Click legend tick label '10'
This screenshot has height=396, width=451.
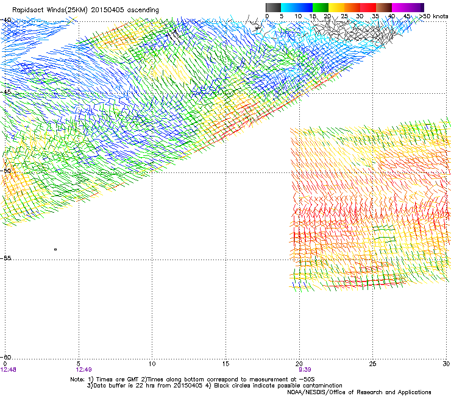click(298, 16)
